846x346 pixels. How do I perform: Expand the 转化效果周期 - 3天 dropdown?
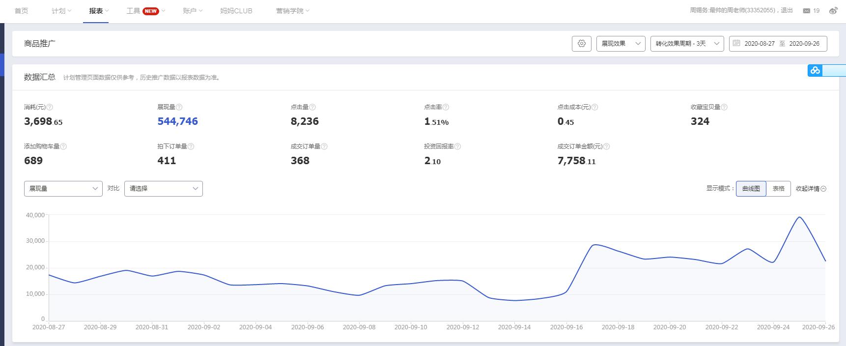pyautogui.click(x=687, y=44)
